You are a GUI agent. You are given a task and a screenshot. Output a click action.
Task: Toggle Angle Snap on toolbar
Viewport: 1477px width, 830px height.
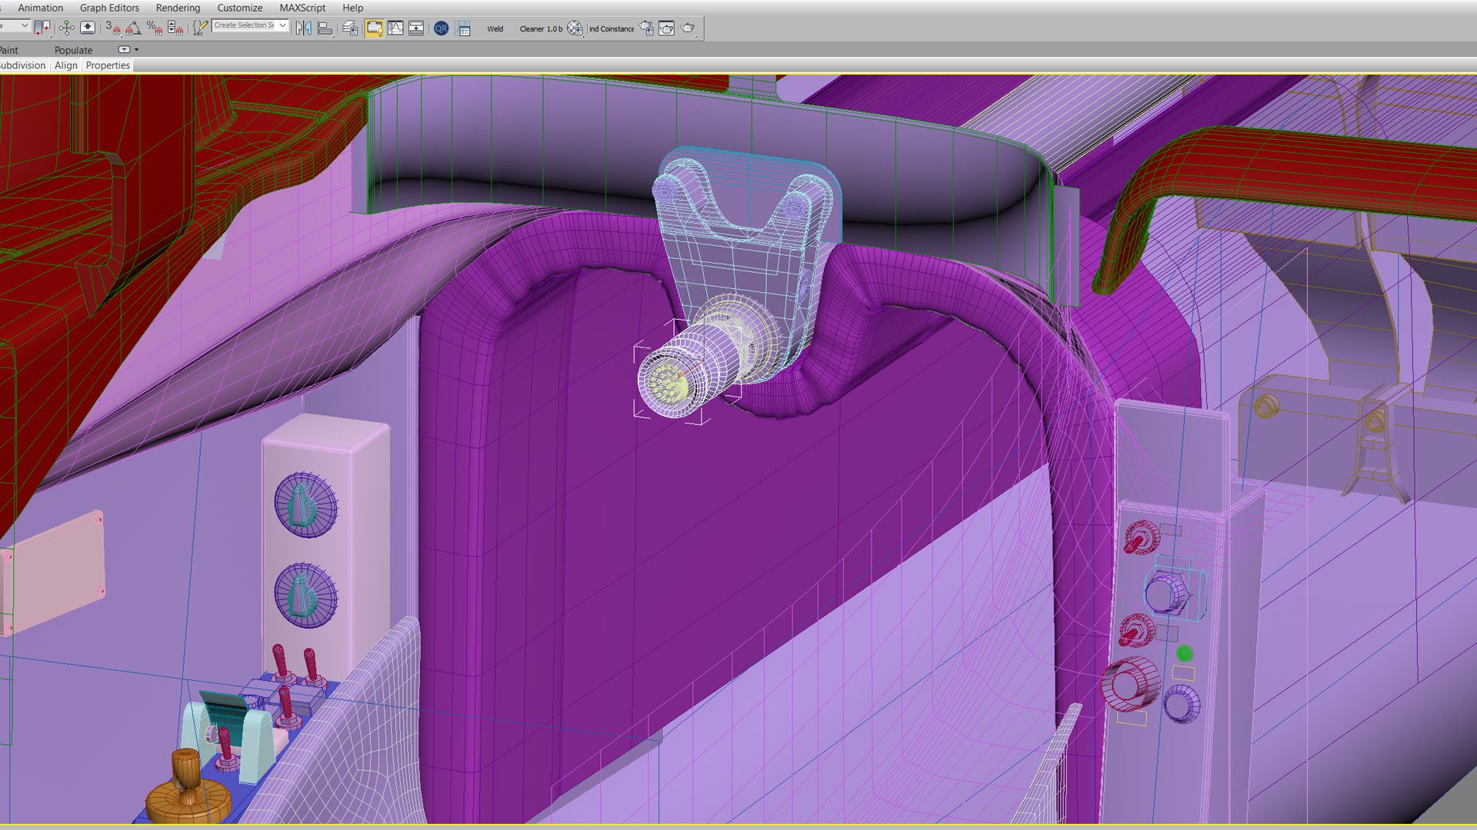coord(134,28)
